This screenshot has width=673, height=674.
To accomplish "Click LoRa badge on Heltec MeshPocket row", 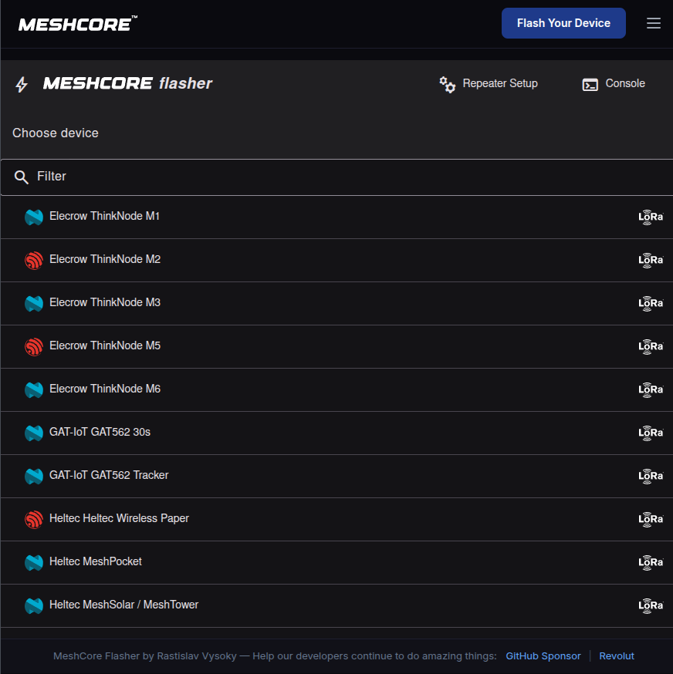I will pyautogui.click(x=650, y=562).
